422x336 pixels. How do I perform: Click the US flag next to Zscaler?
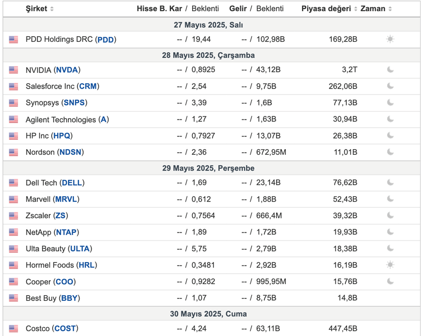coord(13,216)
